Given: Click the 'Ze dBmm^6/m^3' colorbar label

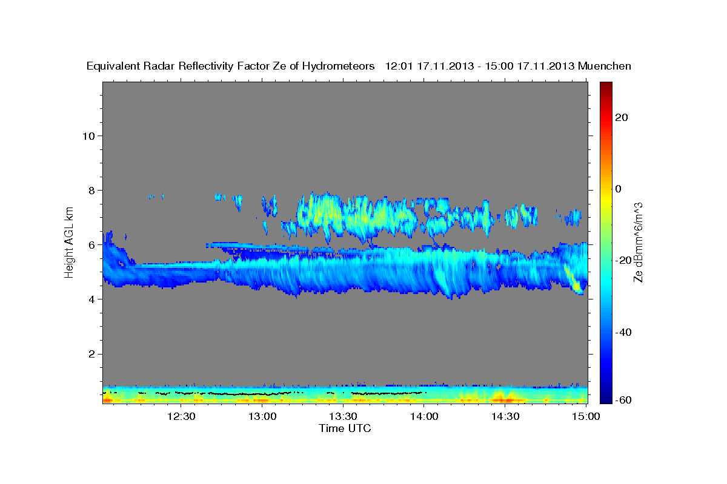Looking at the screenshot, I should 638,242.
